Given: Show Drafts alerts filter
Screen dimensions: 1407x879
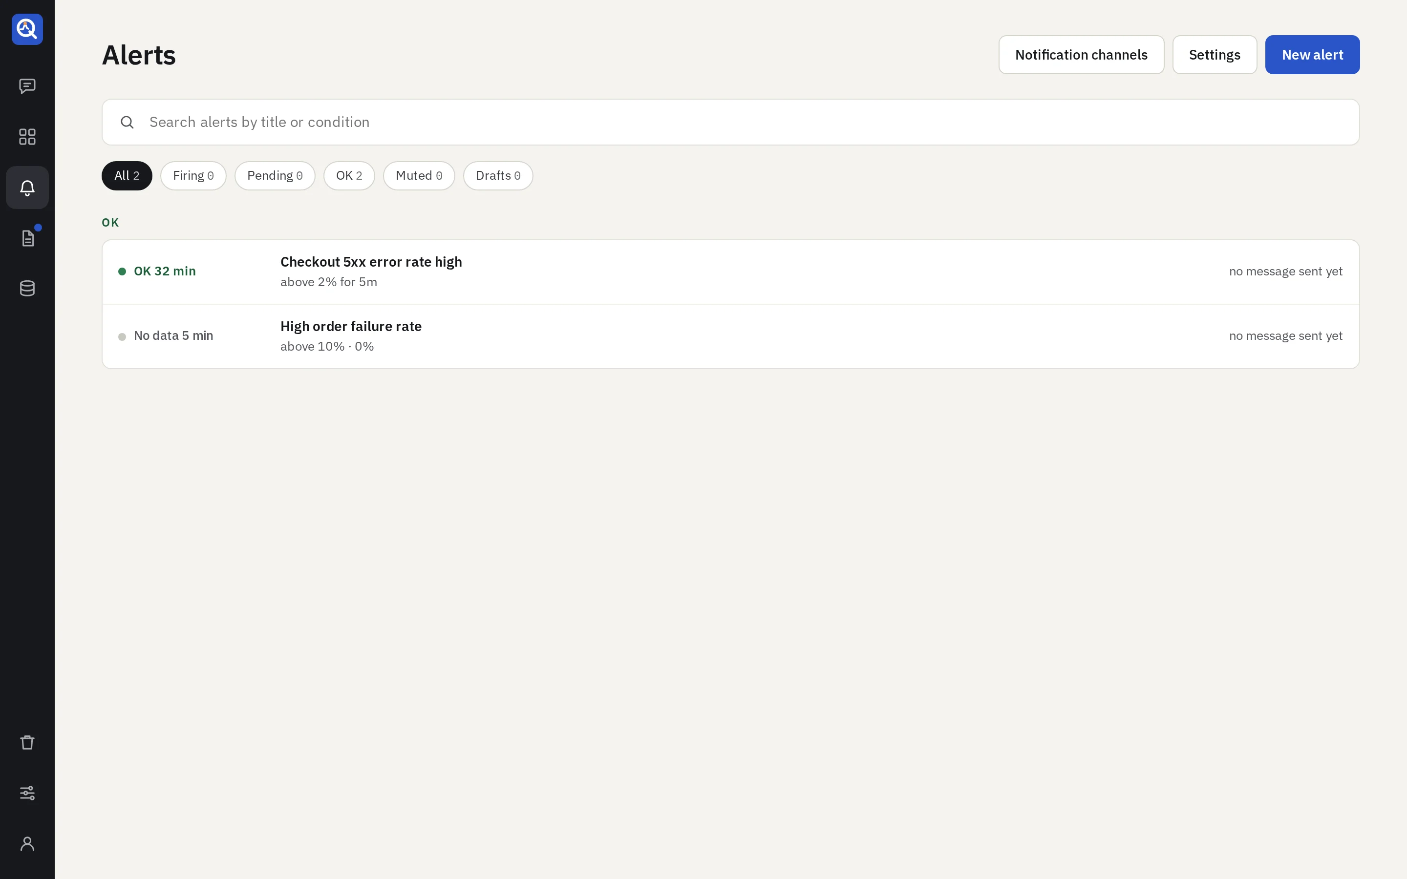Looking at the screenshot, I should point(498,176).
